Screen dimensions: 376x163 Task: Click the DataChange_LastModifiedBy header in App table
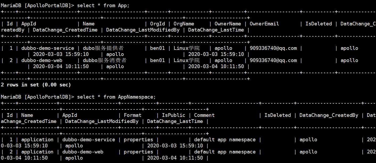point(143,30)
